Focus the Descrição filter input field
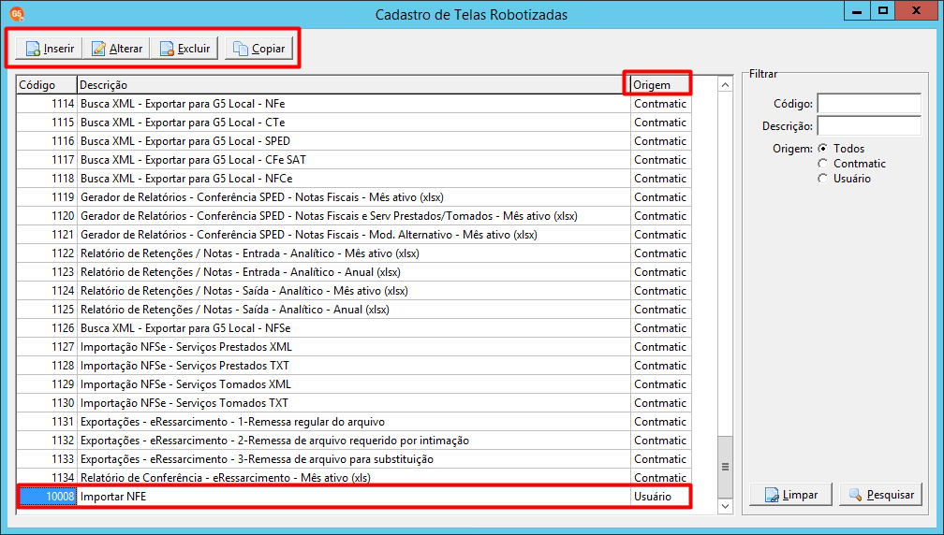This screenshot has height=535, width=944. click(869, 126)
